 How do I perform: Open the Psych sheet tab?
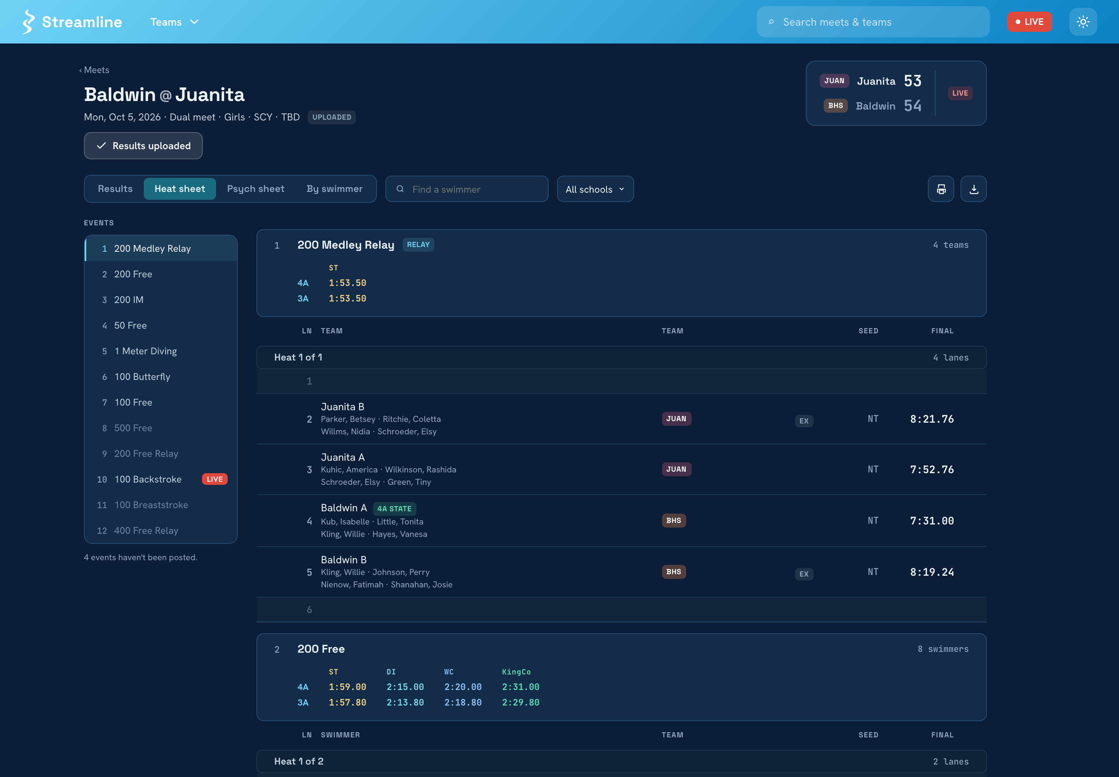point(256,189)
